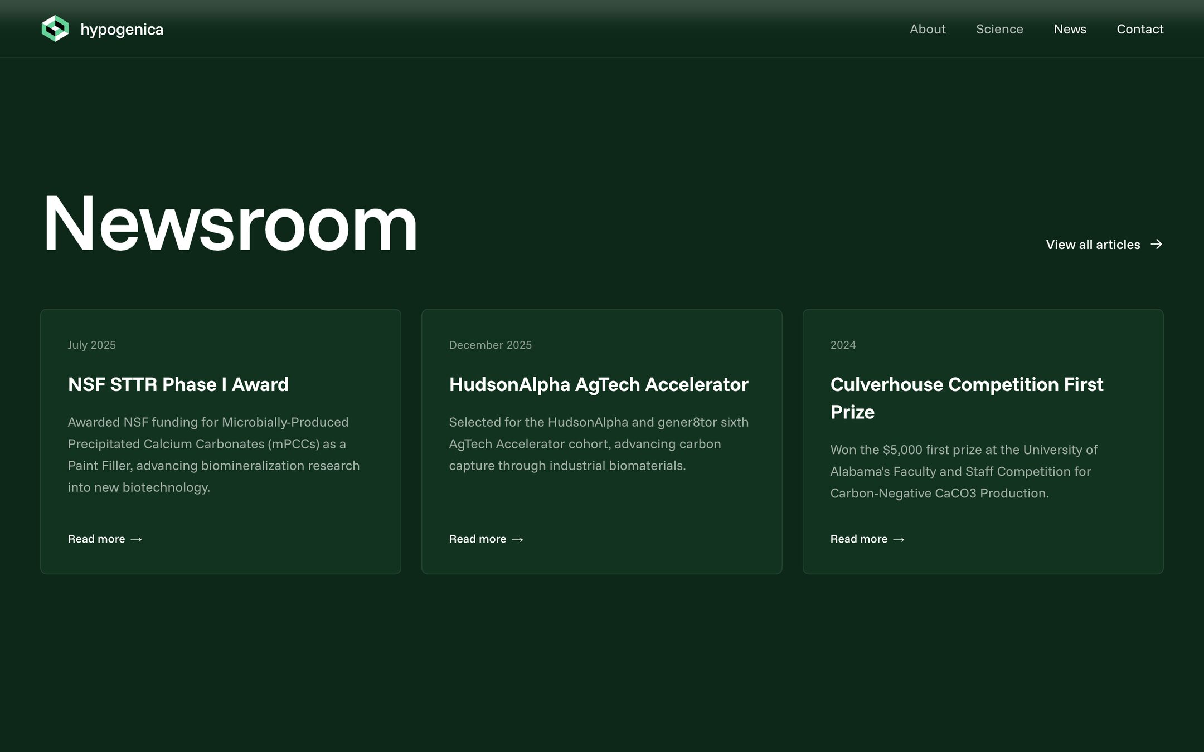Screen dimensions: 1204x752
Task: Click the hypogenica brand name
Action: click(x=122, y=30)
